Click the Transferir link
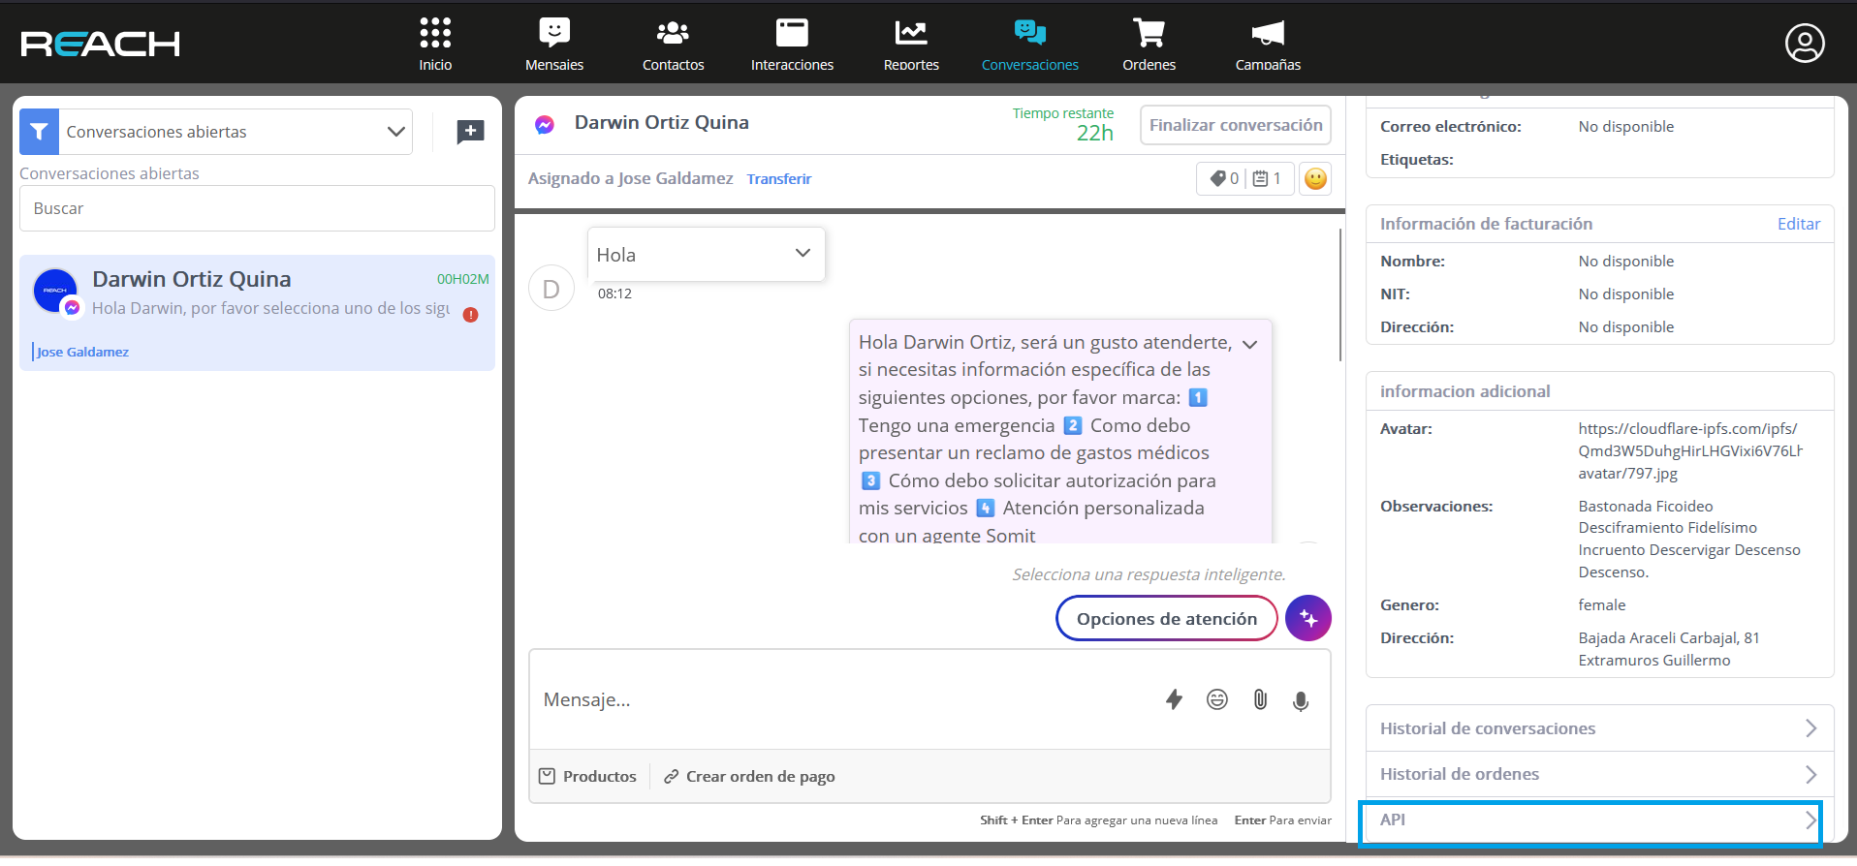The height and width of the screenshot is (866, 1857). (x=779, y=179)
